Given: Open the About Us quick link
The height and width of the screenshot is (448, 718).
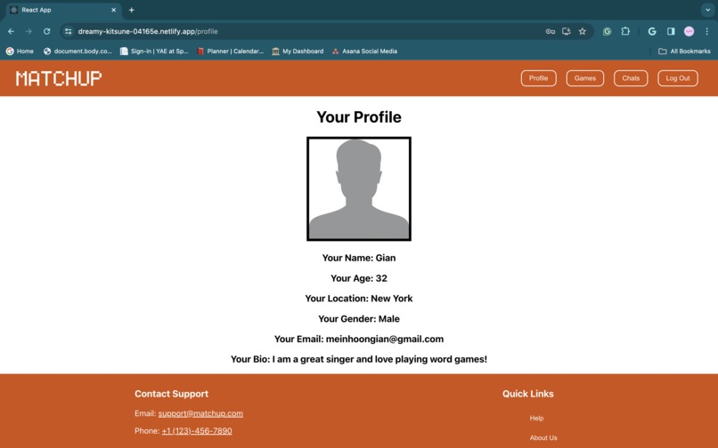Looking at the screenshot, I should (x=543, y=437).
